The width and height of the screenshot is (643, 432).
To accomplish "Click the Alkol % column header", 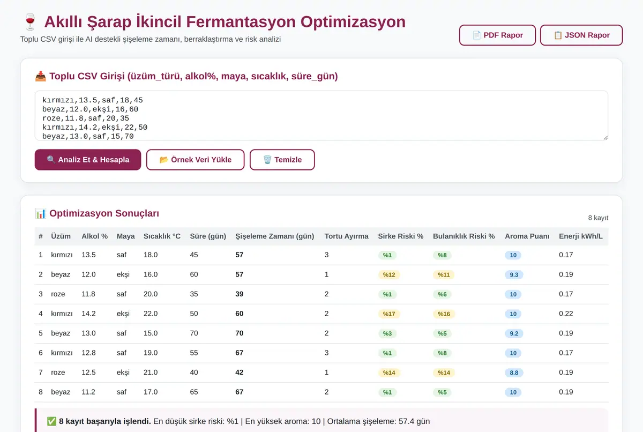I will point(95,236).
